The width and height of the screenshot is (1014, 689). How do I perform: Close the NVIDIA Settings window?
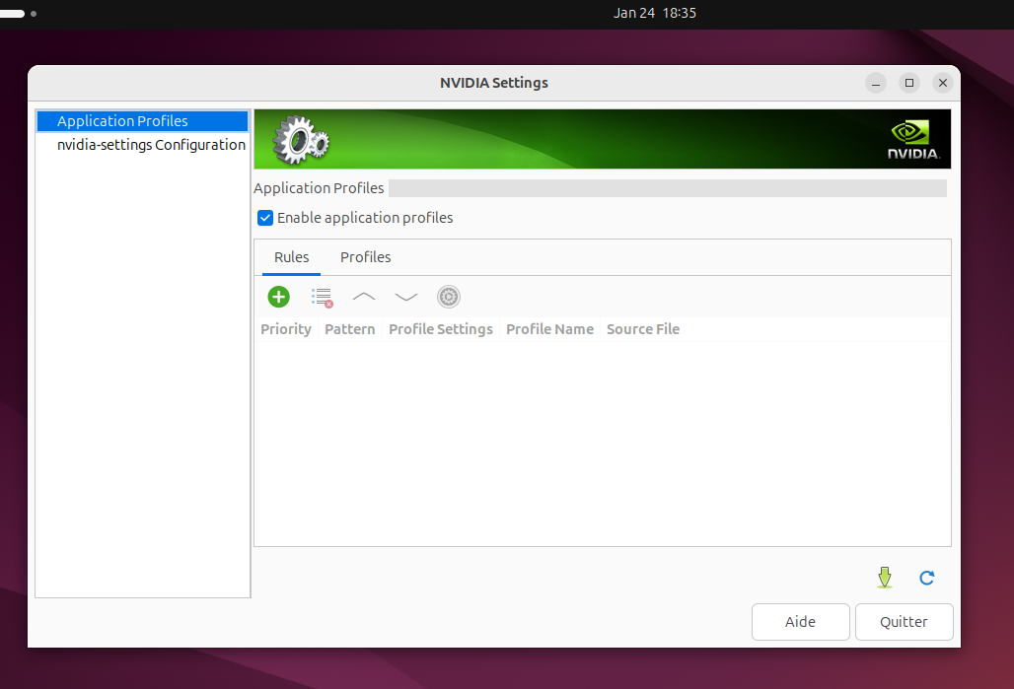coord(943,83)
